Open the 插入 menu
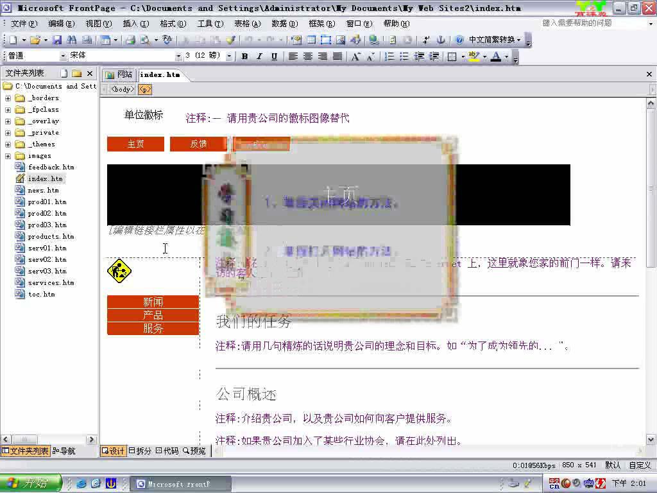 coord(136,24)
